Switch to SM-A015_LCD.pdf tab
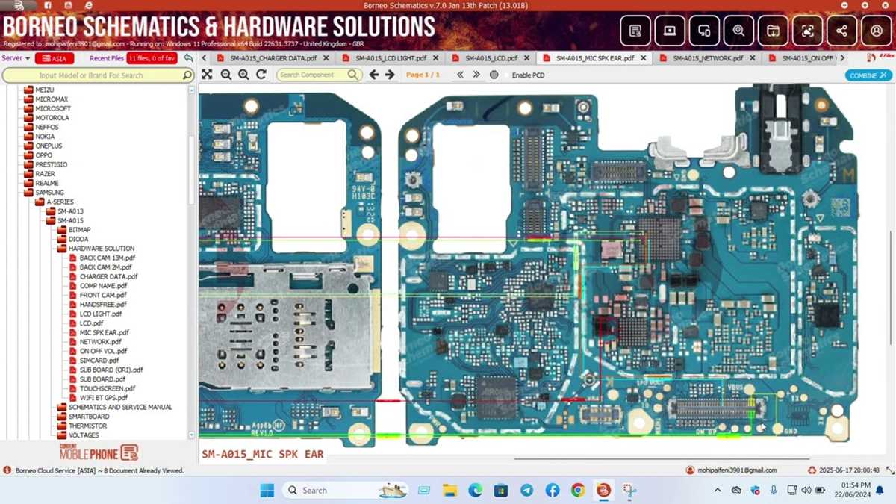896x504 pixels. tap(491, 57)
